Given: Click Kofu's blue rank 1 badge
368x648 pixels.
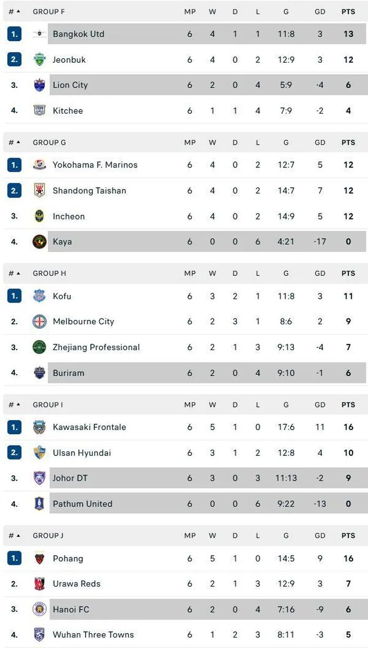Looking at the screenshot, I should pos(15,296).
